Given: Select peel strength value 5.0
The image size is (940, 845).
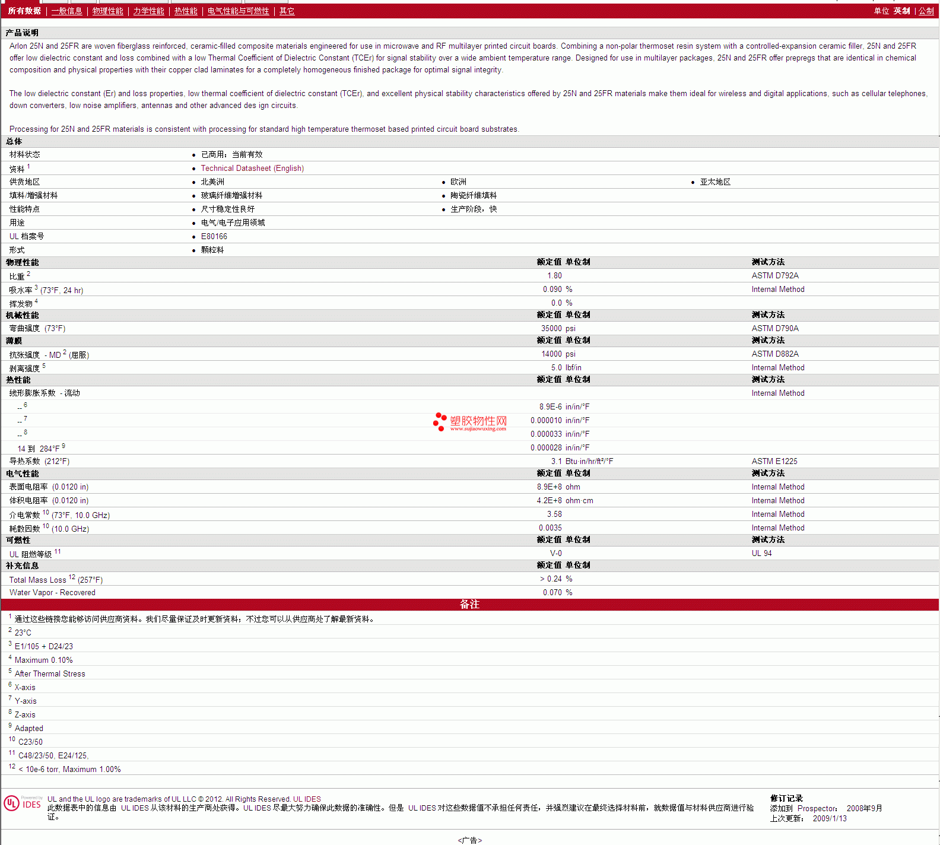Looking at the screenshot, I should coord(557,367).
